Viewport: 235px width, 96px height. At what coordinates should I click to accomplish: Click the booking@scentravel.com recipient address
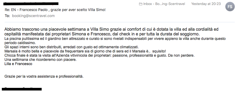[x=33, y=16]
